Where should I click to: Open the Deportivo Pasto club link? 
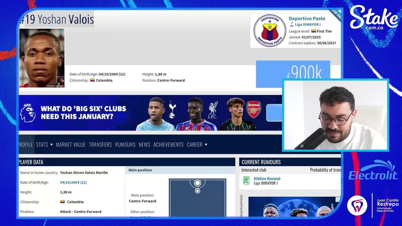307,19
